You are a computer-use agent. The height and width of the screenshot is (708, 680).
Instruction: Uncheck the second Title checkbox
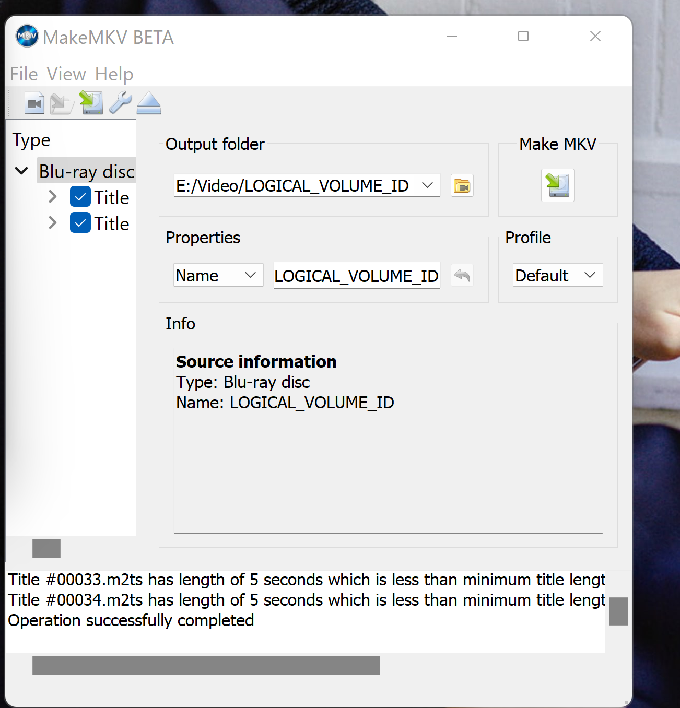[x=80, y=223]
